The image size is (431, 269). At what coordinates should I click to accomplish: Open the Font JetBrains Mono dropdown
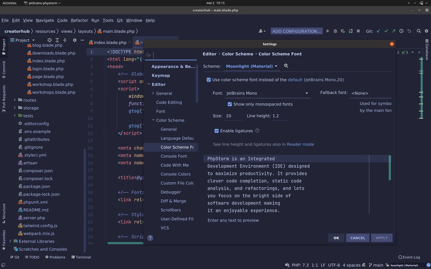tap(267, 93)
